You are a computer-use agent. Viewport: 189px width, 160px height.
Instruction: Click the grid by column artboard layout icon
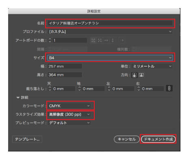100,40
